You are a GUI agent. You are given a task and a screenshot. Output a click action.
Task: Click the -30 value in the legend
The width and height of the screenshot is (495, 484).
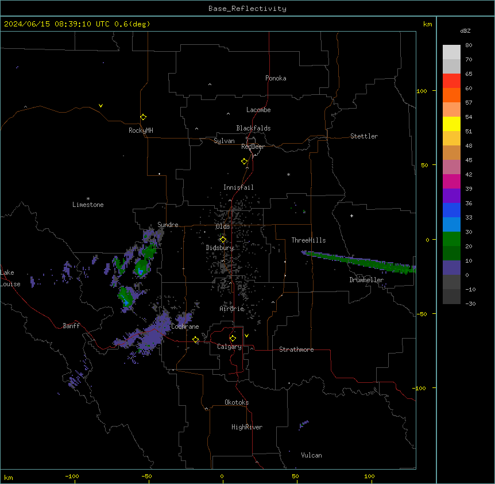click(470, 304)
